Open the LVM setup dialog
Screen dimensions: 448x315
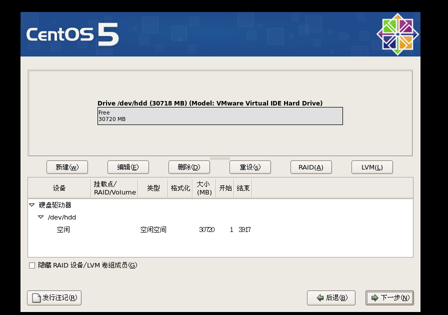coord(372,167)
